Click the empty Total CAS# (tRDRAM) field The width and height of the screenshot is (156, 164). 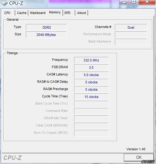pyautogui.click(x=91, y=126)
